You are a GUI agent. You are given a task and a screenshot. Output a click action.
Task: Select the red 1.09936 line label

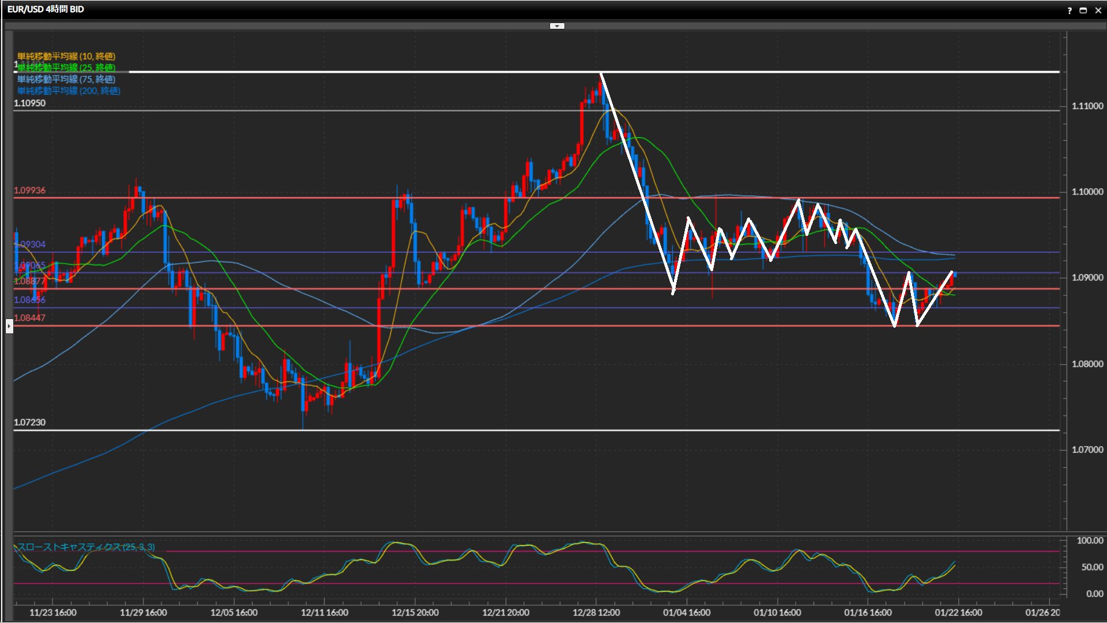point(29,190)
